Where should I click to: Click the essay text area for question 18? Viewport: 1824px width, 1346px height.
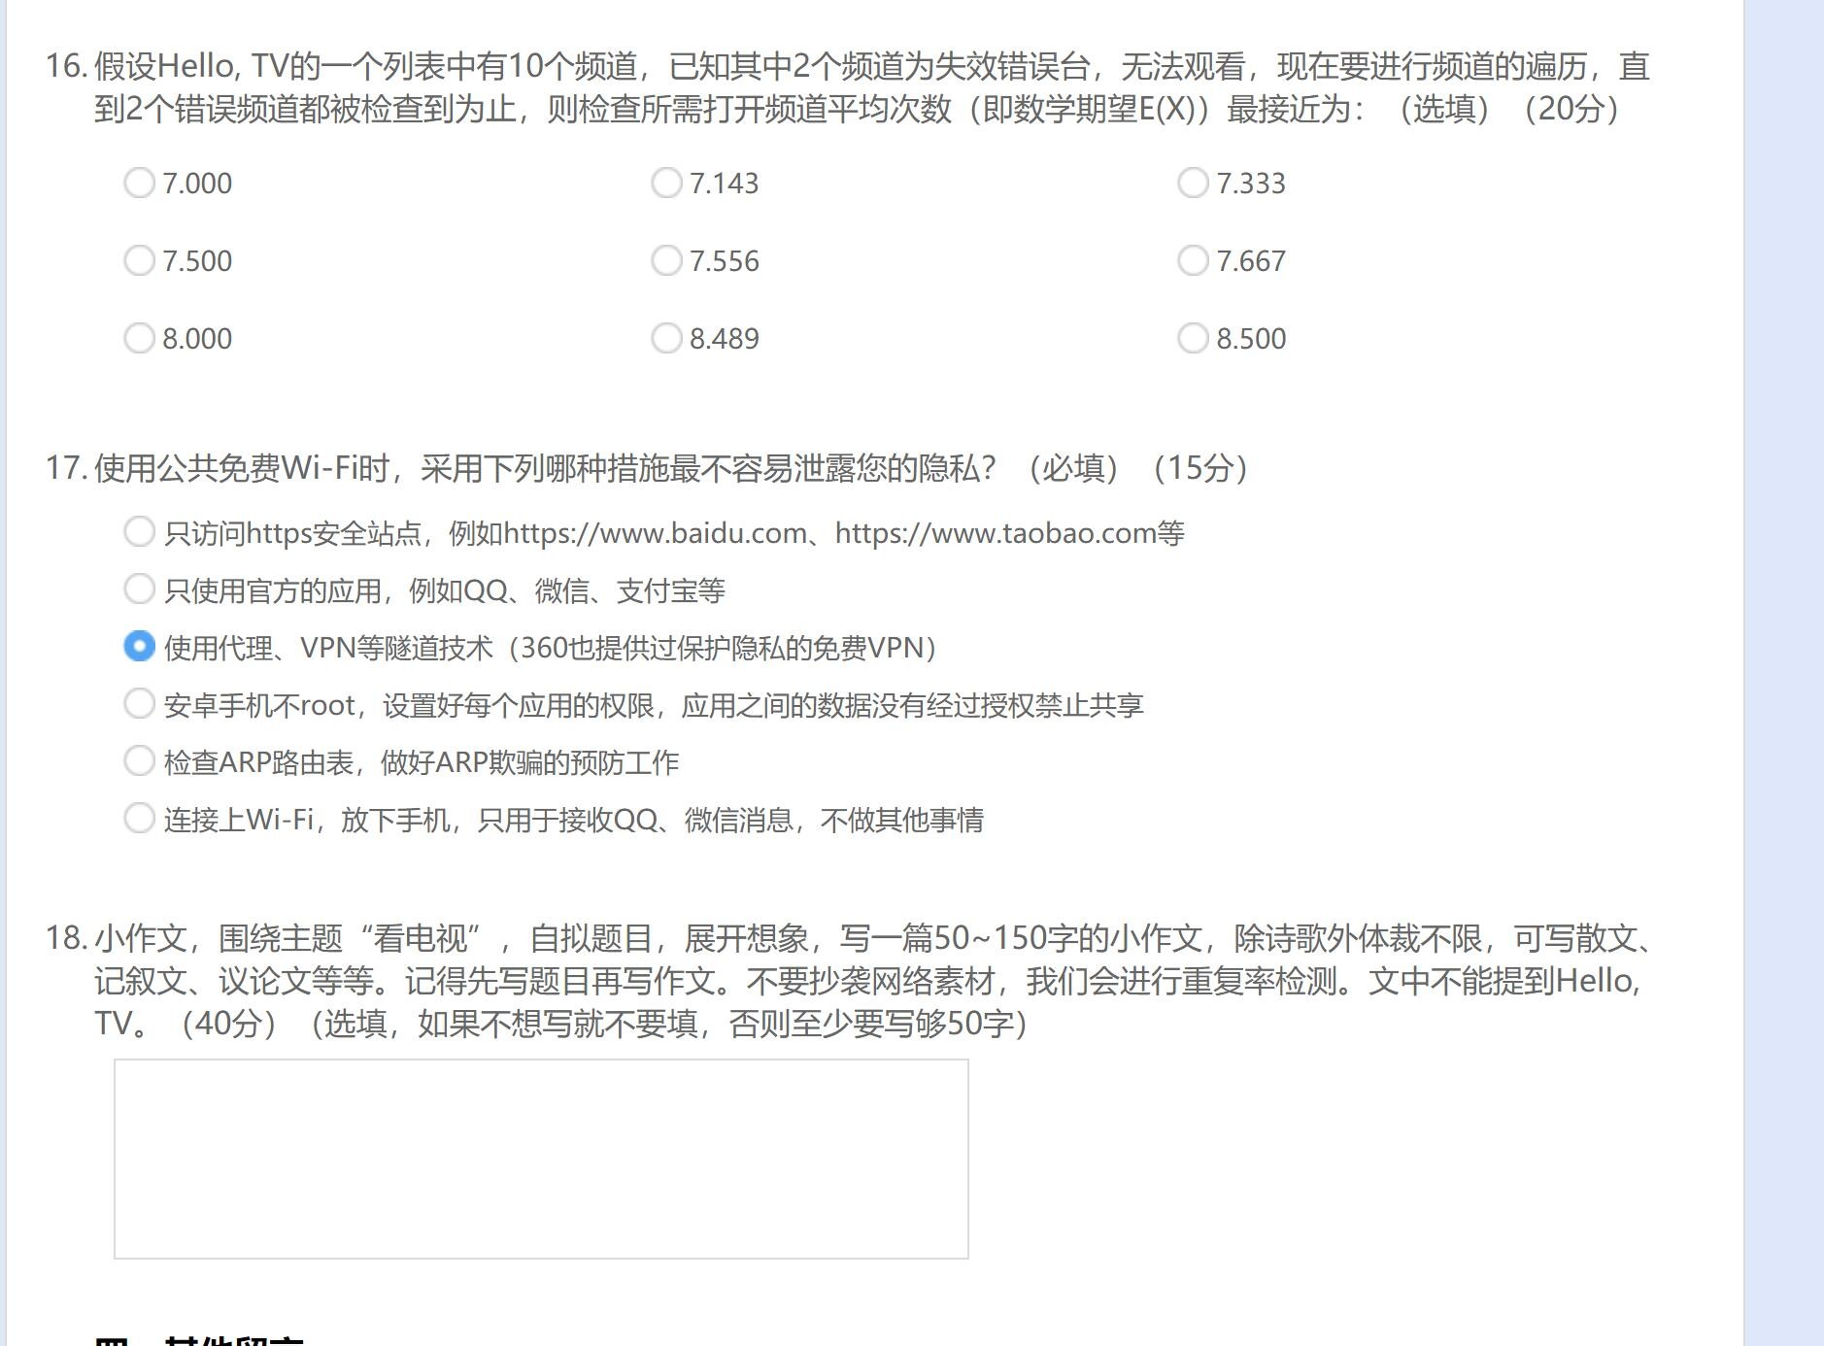click(x=541, y=1159)
